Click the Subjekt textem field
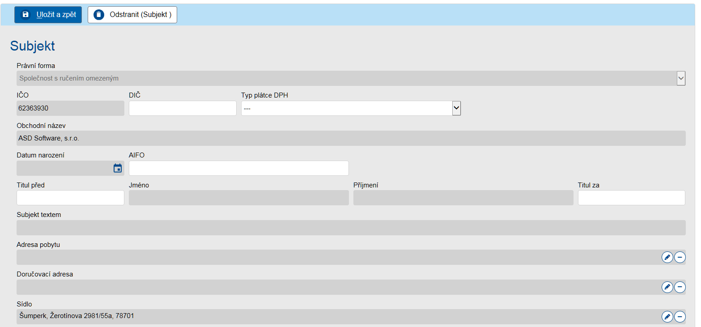 click(x=351, y=228)
